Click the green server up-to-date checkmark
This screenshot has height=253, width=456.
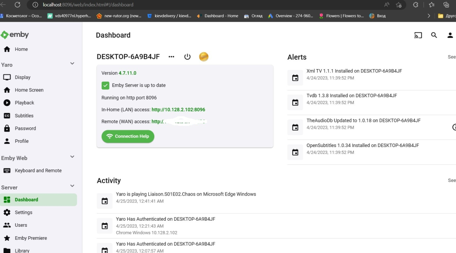click(x=105, y=85)
